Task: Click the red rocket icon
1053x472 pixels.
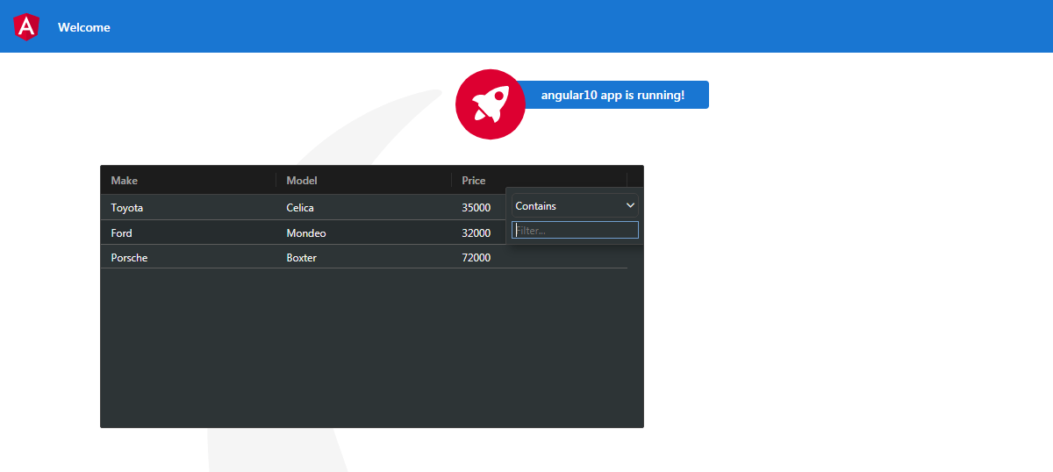Action: [491, 104]
